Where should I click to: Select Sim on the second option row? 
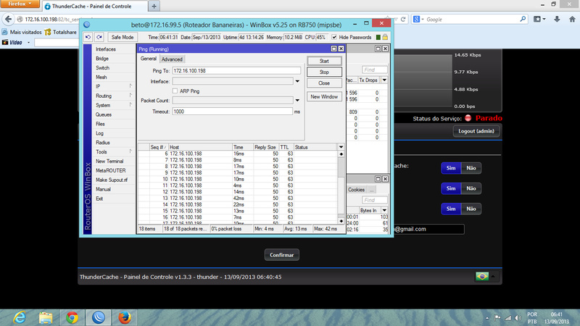(451, 188)
